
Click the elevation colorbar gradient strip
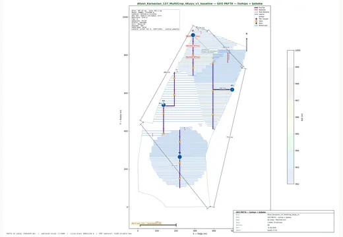tap(290, 117)
